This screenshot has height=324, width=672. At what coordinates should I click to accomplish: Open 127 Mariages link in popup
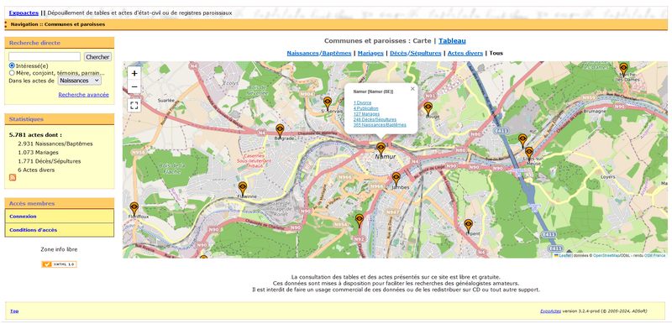[366, 114]
